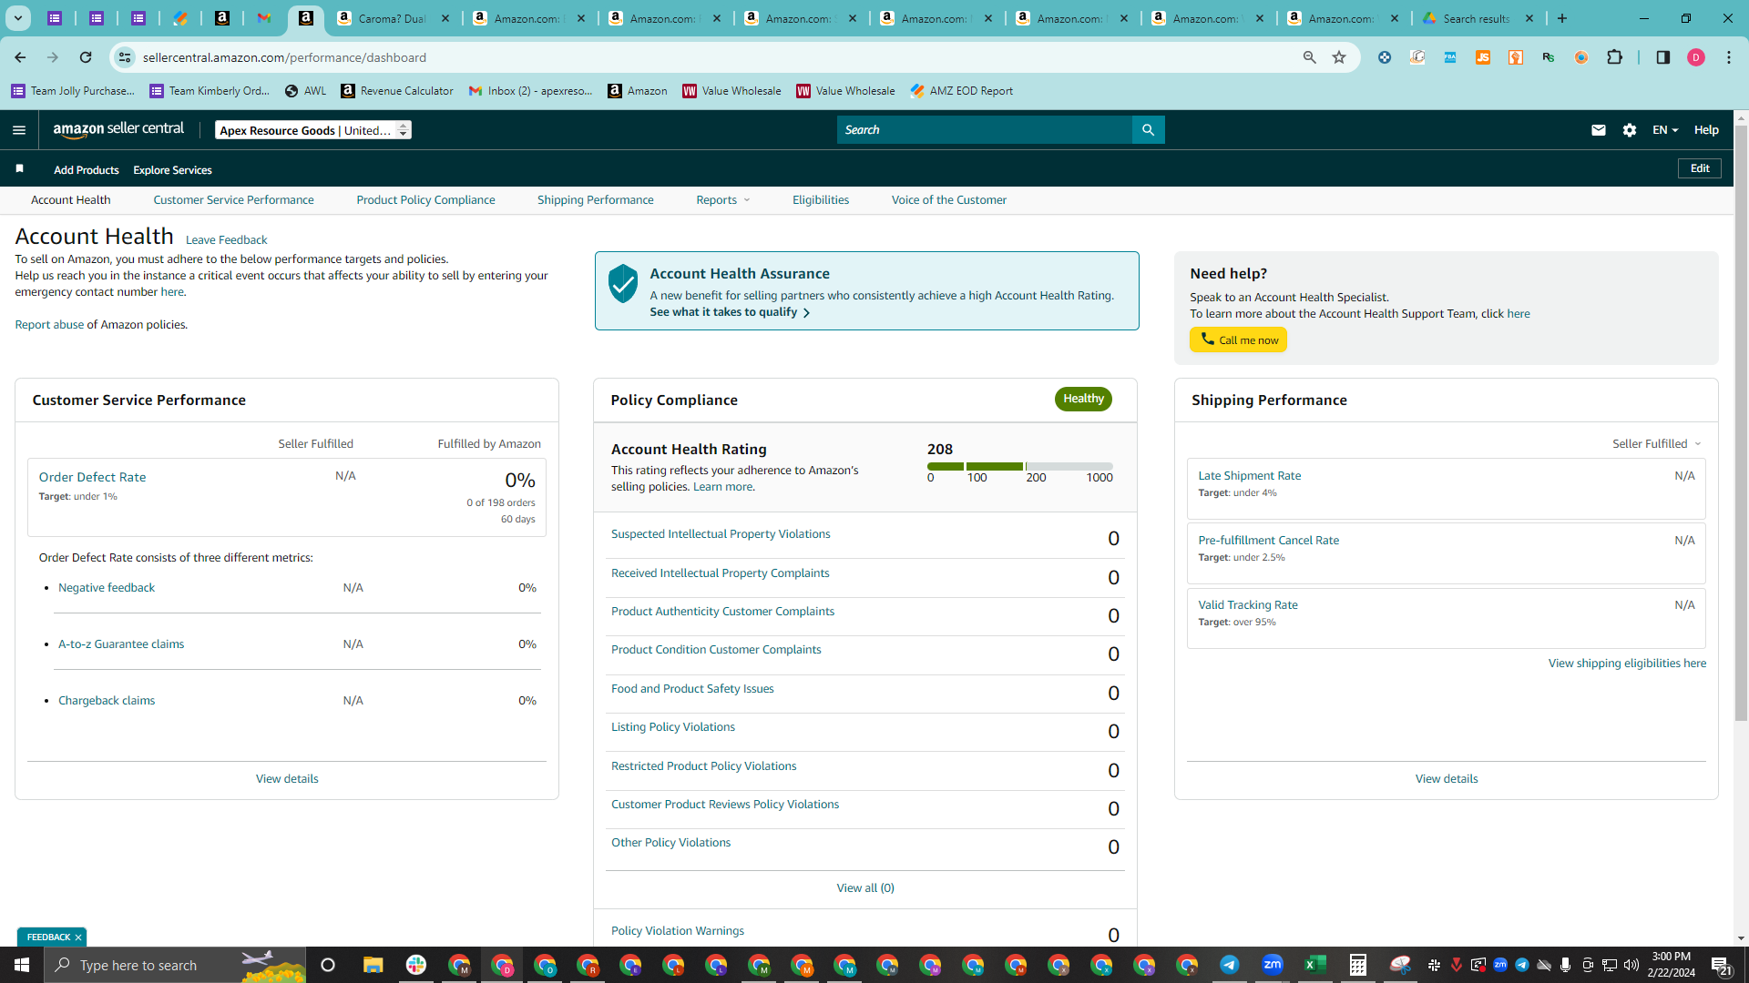1749x983 pixels.
Task: Open the settings gear icon
Action: click(1630, 130)
